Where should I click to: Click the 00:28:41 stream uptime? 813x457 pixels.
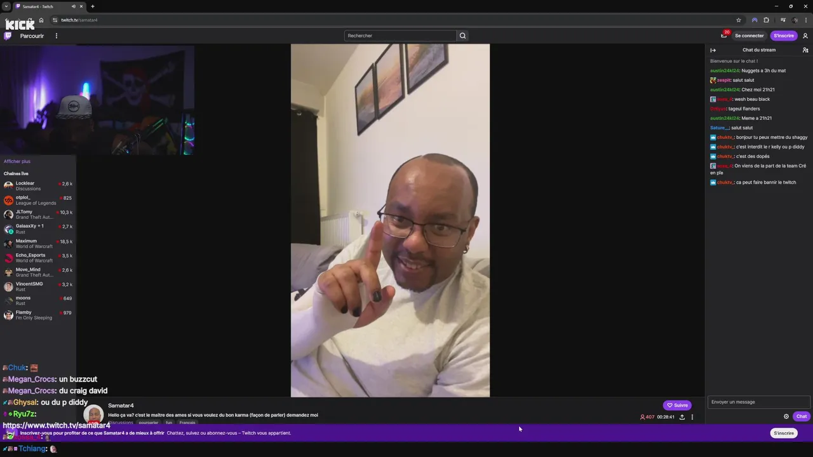point(666,417)
